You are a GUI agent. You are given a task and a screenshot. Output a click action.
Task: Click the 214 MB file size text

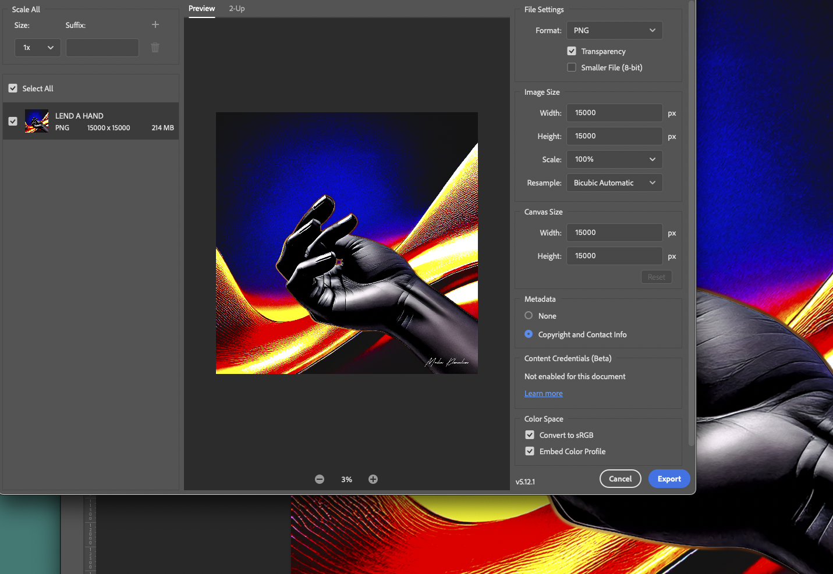click(x=163, y=128)
